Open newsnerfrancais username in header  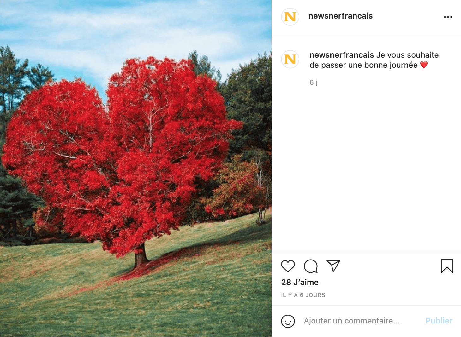tap(340, 16)
